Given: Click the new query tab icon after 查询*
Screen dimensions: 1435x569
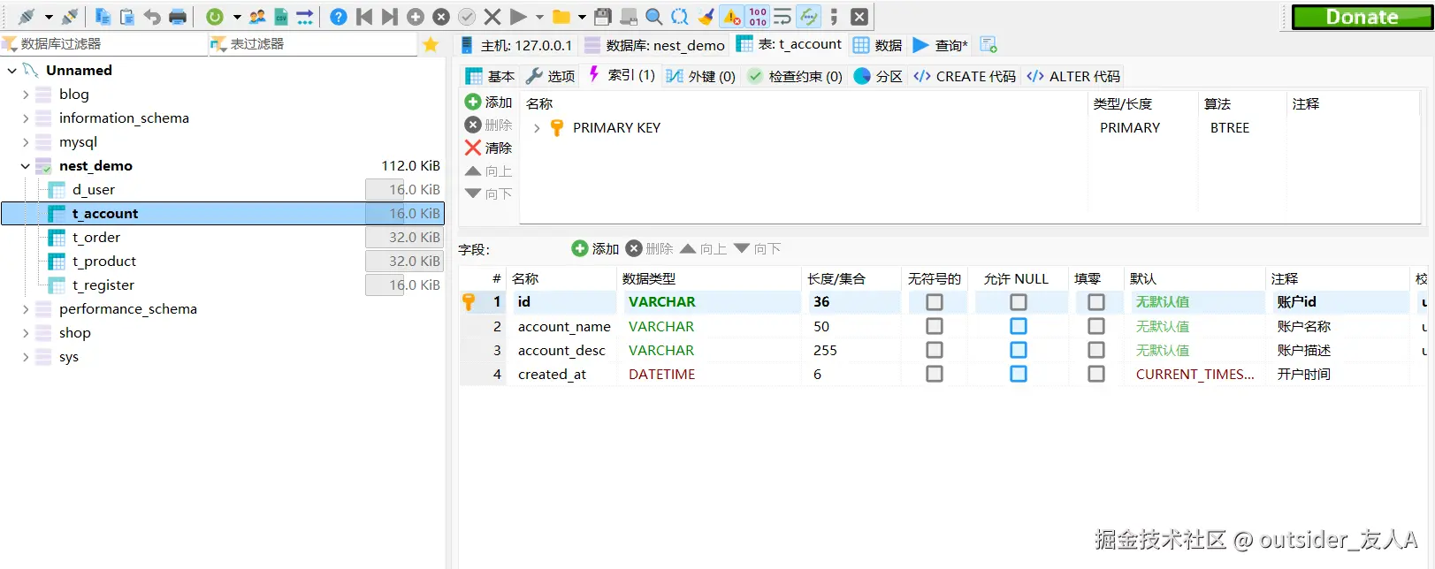Looking at the screenshot, I should click(x=988, y=44).
